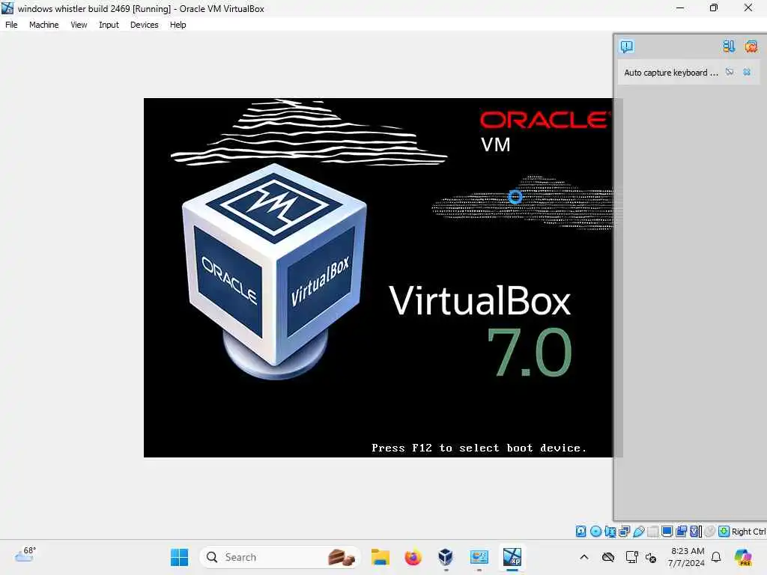Dismiss the Auto capture keyboard notification
The width and height of the screenshot is (767, 575).
[x=747, y=73]
